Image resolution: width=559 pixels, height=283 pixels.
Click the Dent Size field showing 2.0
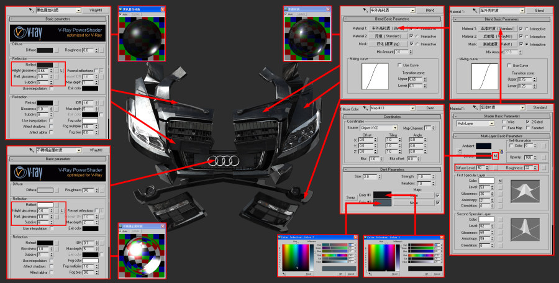tap(369, 177)
